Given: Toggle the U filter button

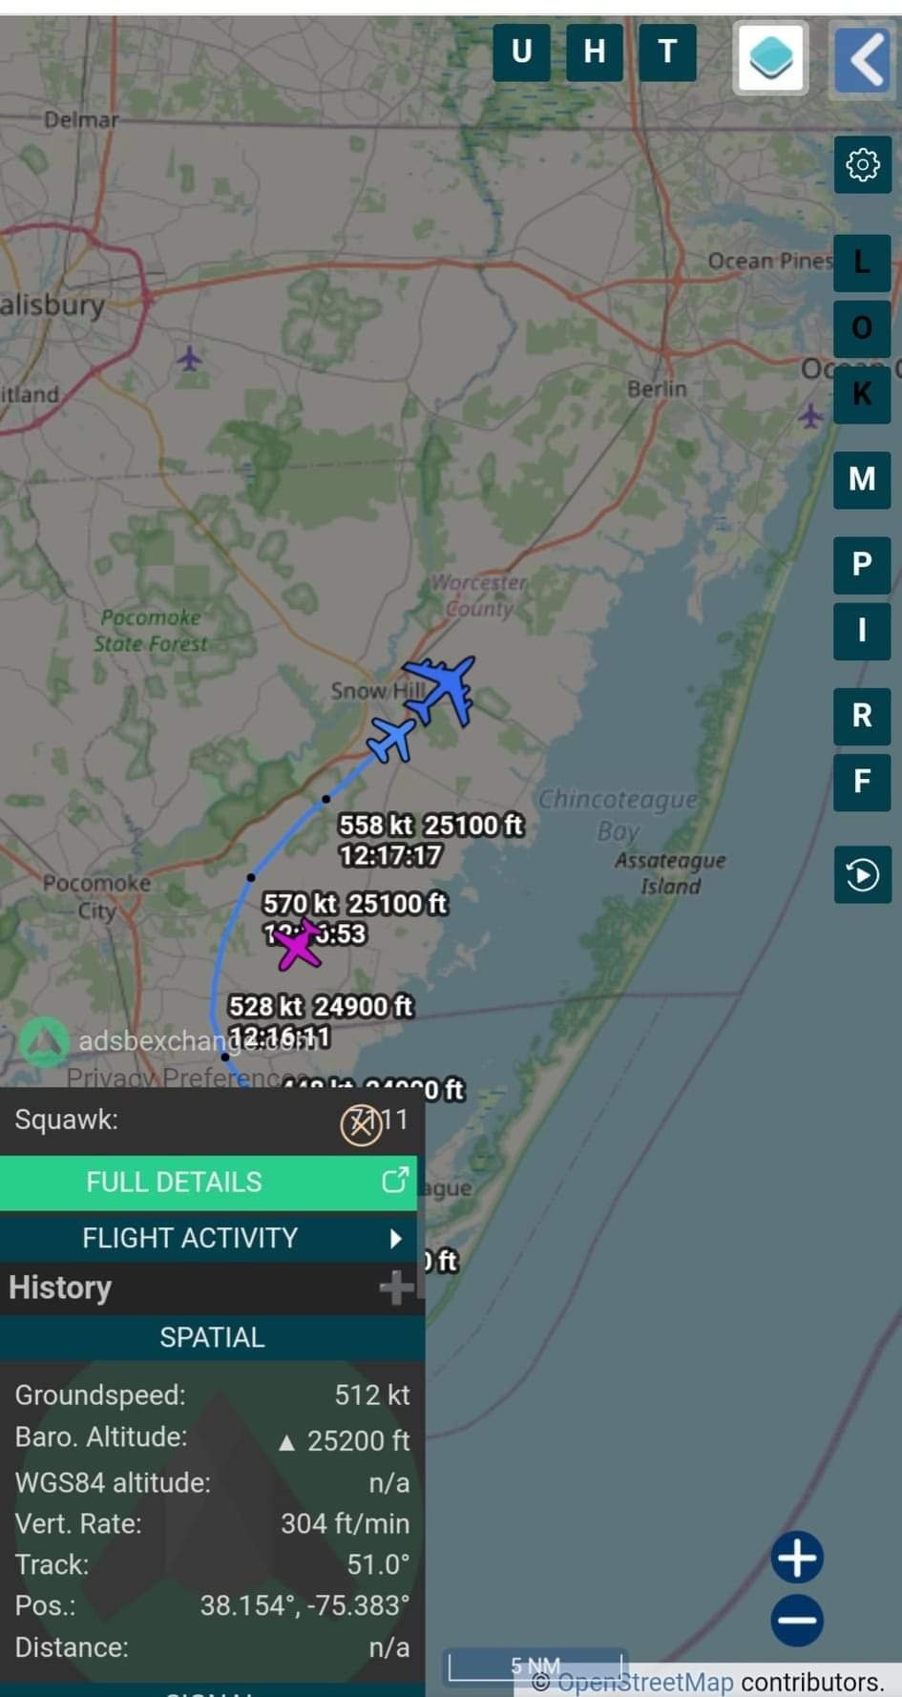Looking at the screenshot, I should (x=521, y=52).
